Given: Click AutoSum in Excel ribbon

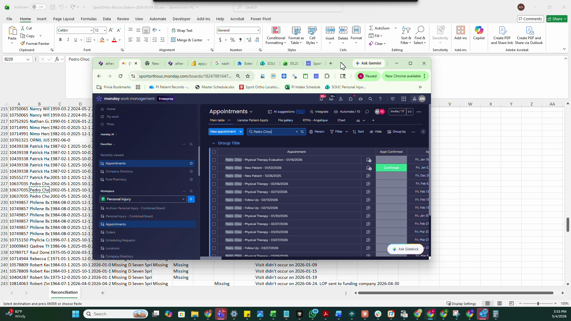Looking at the screenshot, I should 379,28.
